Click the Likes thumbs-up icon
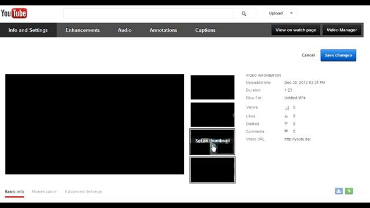Viewport: 370px width, 208px height. (286, 116)
